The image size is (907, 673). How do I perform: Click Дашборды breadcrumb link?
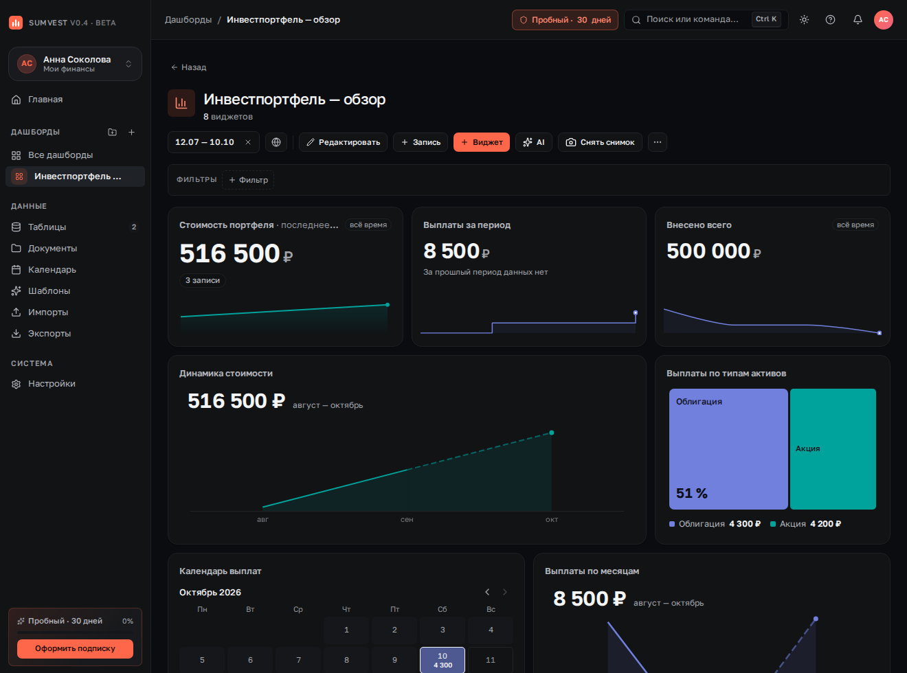(188, 20)
